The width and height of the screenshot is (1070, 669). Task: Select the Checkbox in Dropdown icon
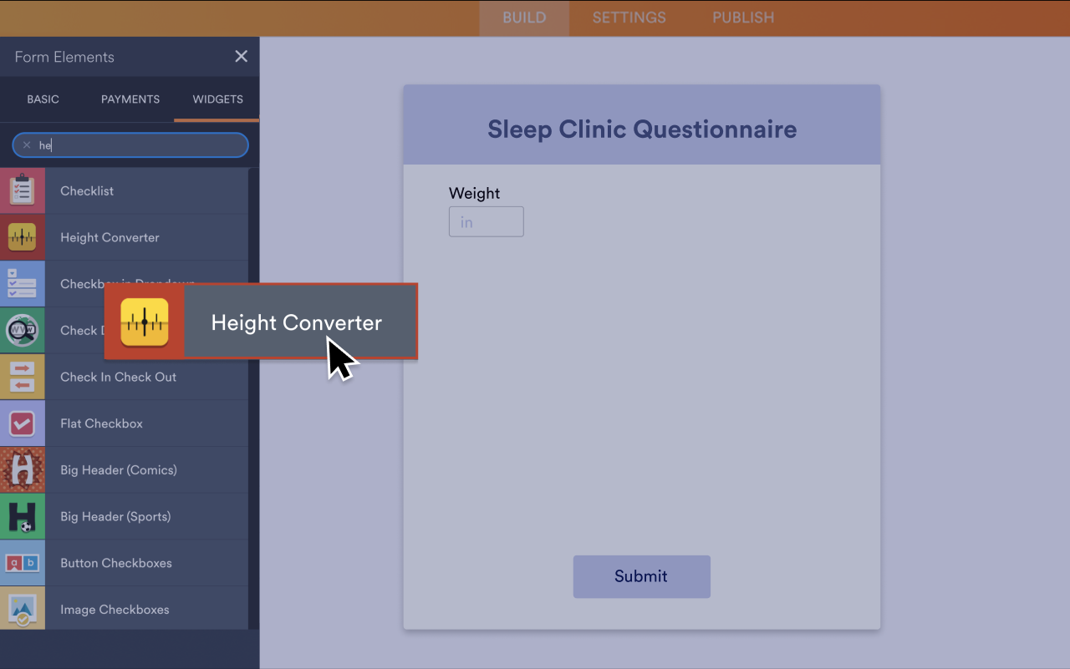pos(23,284)
